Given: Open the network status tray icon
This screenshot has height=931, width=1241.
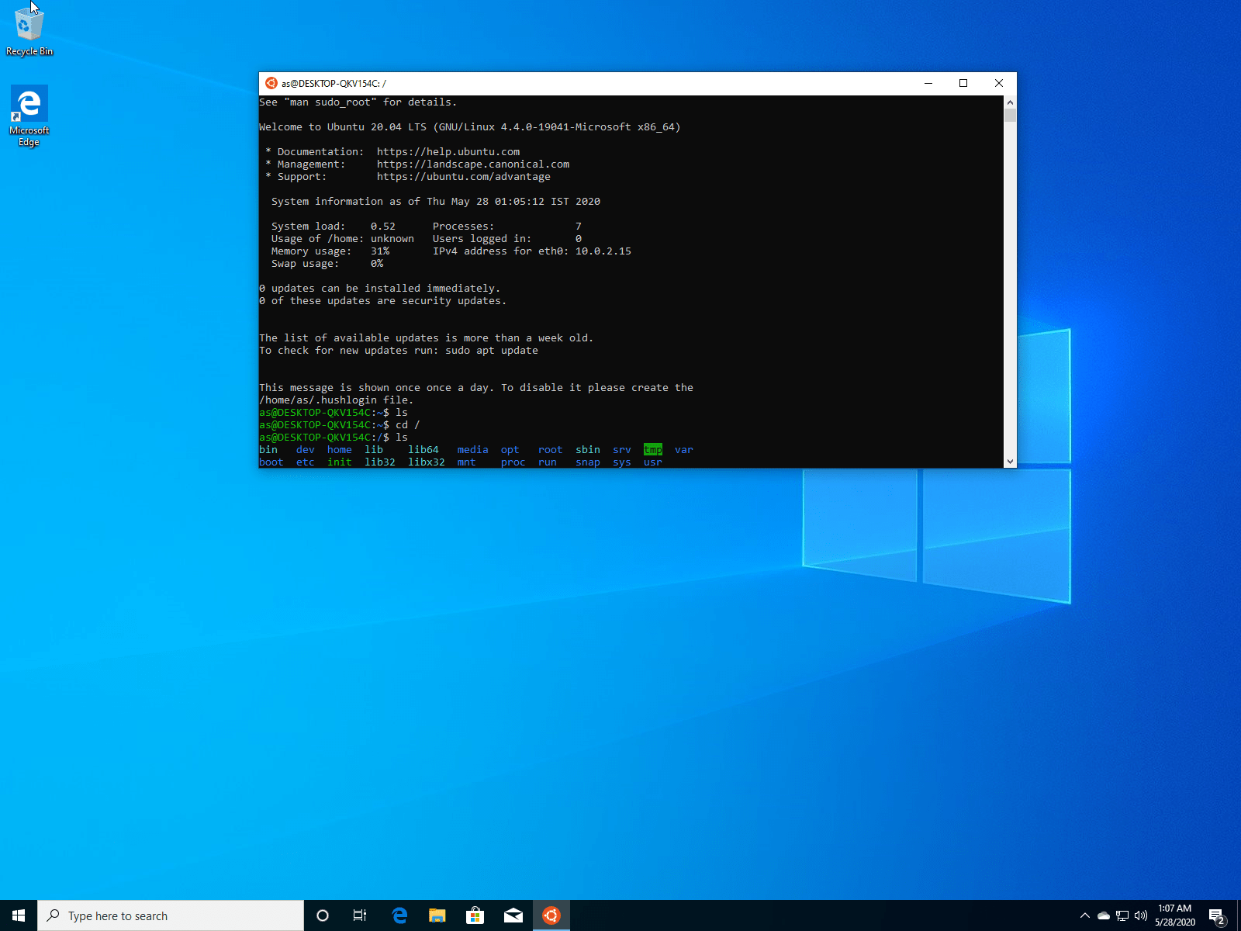Looking at the screenshot, I should (x=1122, y=915).
